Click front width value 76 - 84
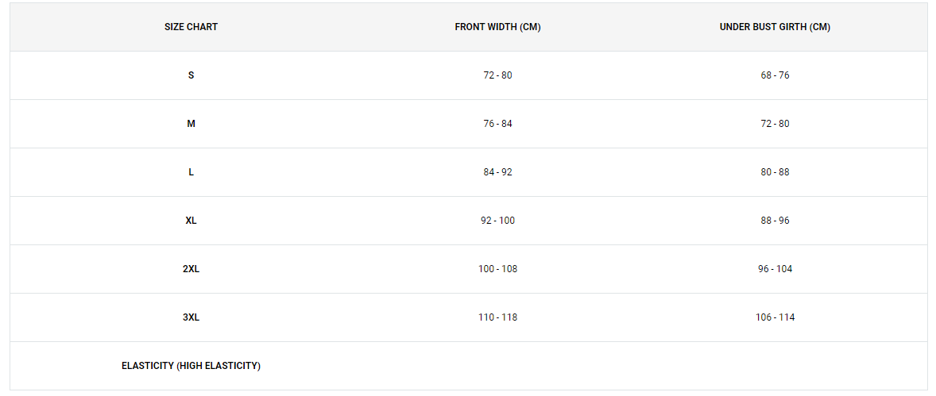 [x=498, y=124]
